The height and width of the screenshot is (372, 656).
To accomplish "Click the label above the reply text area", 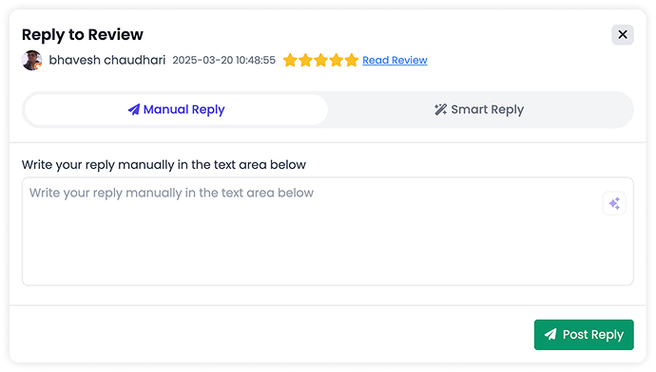I will click(x=164, y=164).
